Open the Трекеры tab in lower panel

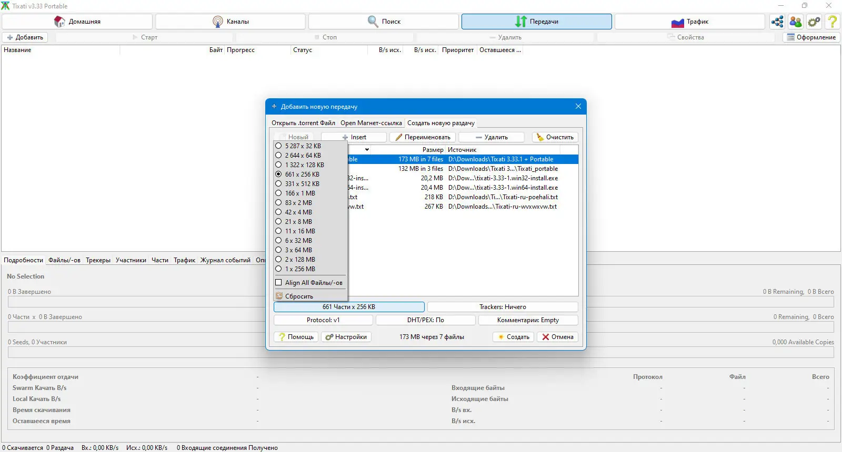[98, 260]
